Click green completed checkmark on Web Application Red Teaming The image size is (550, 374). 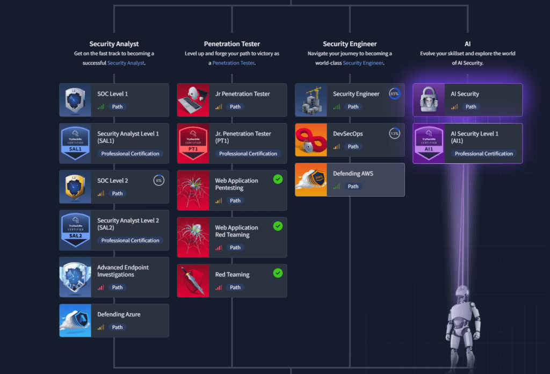point(278,226)
